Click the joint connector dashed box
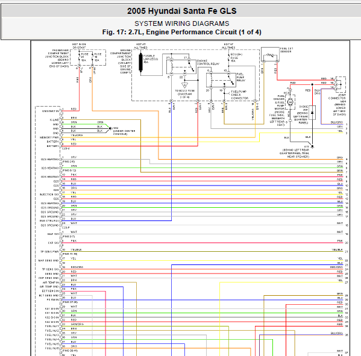 [341, 84]
